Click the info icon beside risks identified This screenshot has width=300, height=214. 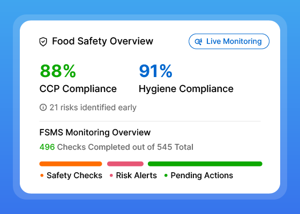[43, 108]
